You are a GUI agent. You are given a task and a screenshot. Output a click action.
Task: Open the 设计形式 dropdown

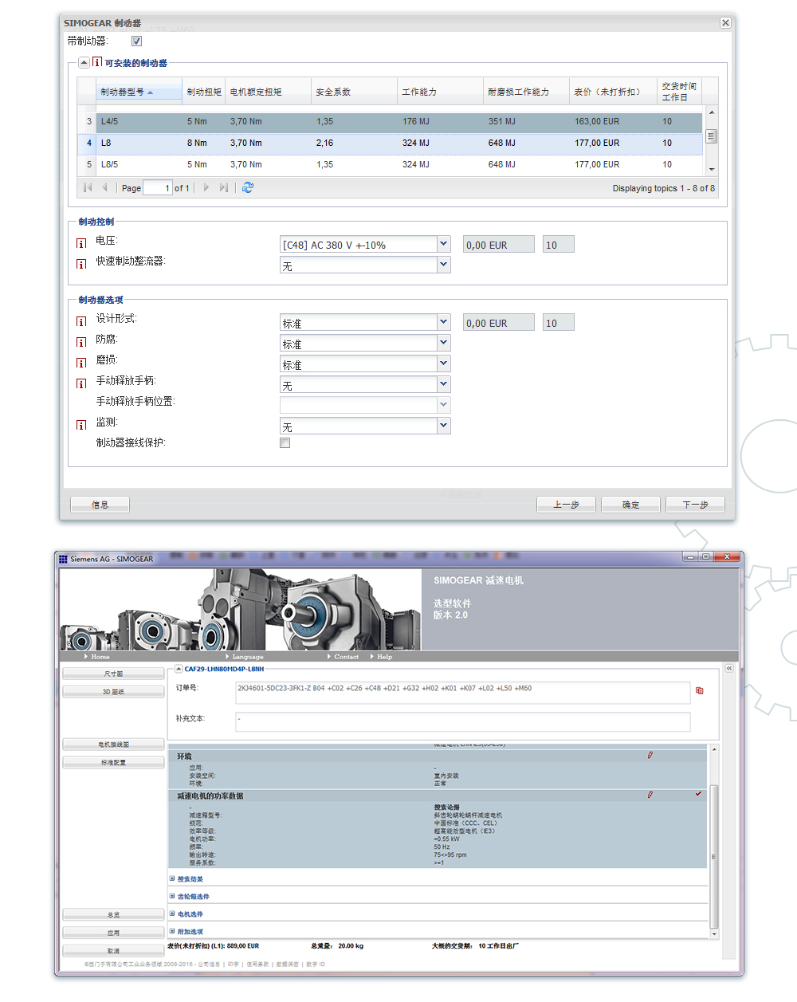444,322
